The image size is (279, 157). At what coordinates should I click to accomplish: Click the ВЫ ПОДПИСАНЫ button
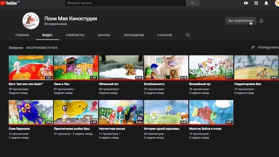tap(241, 21)
